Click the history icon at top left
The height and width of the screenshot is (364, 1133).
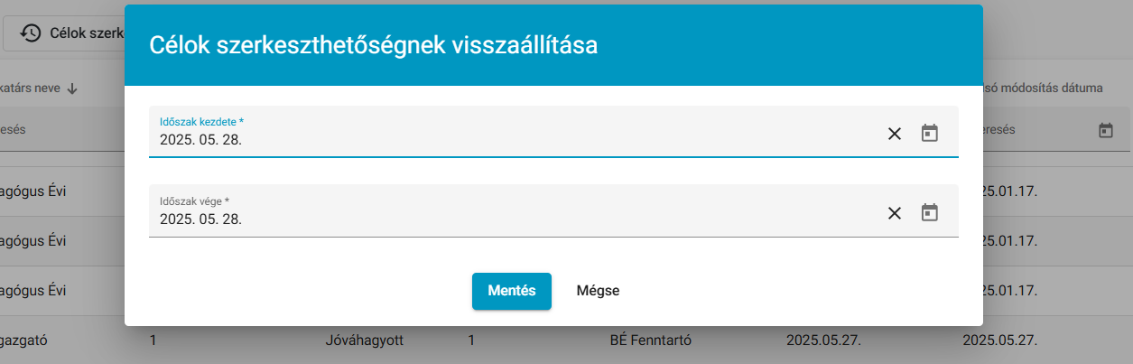point(30,33)
